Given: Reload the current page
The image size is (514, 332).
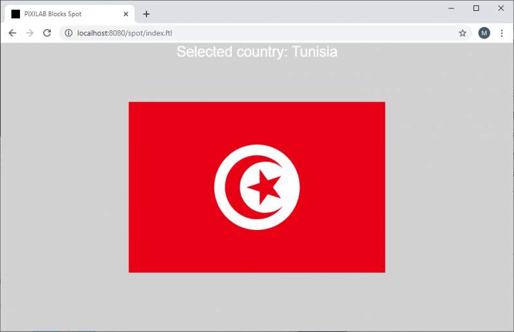Looking at the screenshot, I should [x=47, y=33].
